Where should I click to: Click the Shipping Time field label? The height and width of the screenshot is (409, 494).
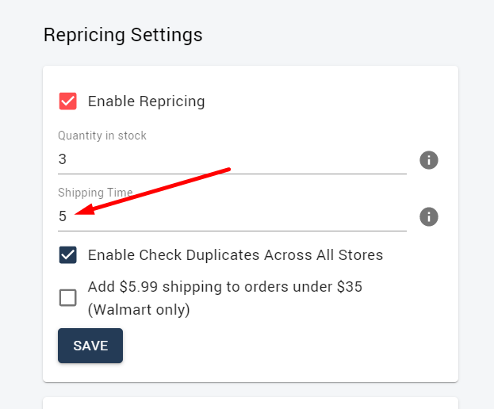click(95, 193)
